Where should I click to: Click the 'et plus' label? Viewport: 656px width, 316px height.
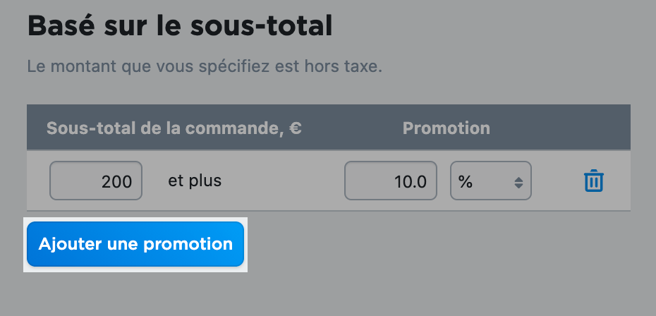195,181
